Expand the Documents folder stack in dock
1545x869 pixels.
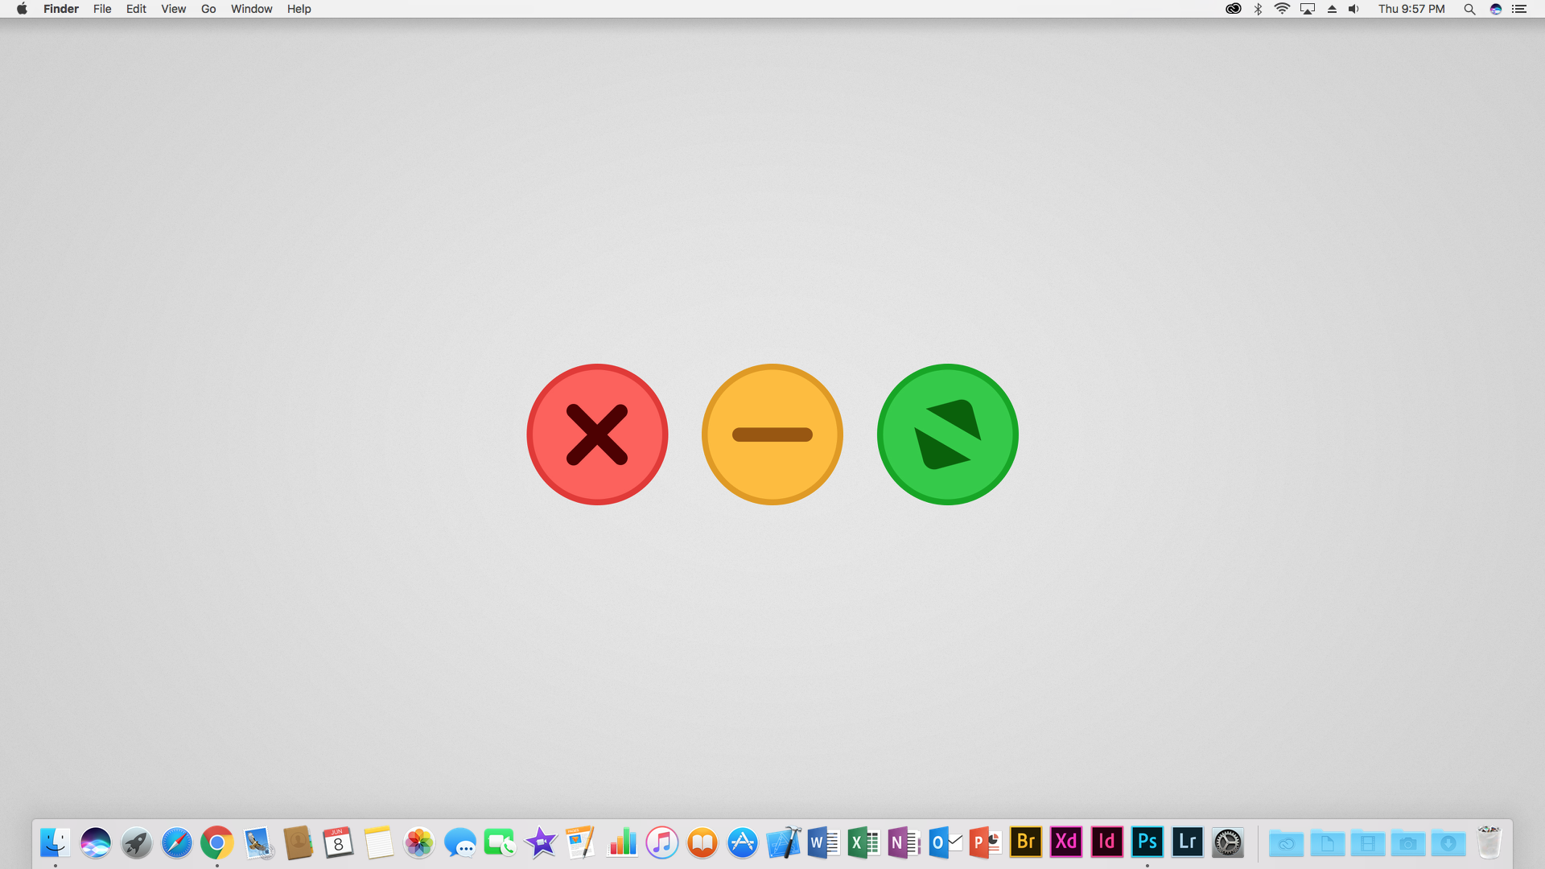pyautogui.click(x=1327, y=843)
